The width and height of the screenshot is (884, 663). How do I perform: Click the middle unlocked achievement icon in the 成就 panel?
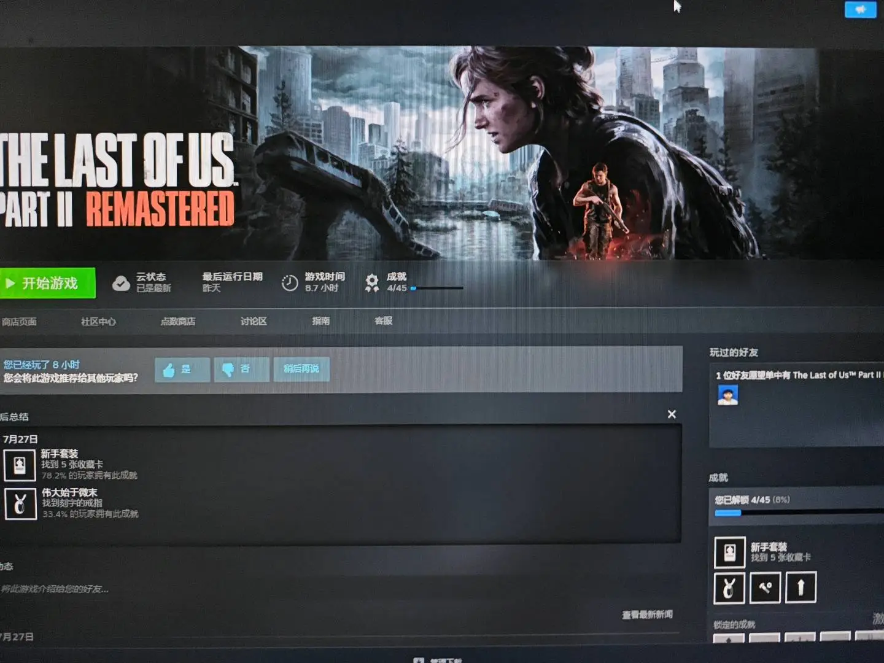(765, 587)
